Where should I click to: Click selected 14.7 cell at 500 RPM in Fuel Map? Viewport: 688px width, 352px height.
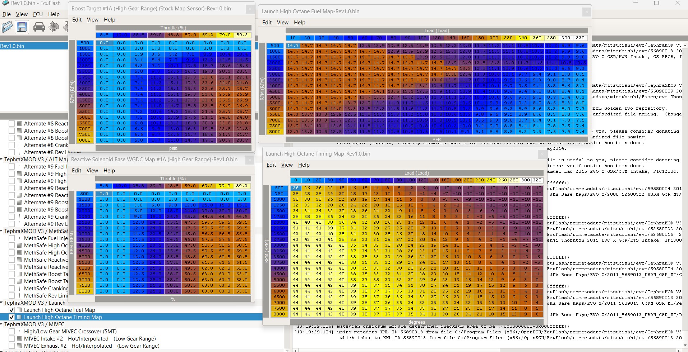pyautogui.click(x=293, y=46)
